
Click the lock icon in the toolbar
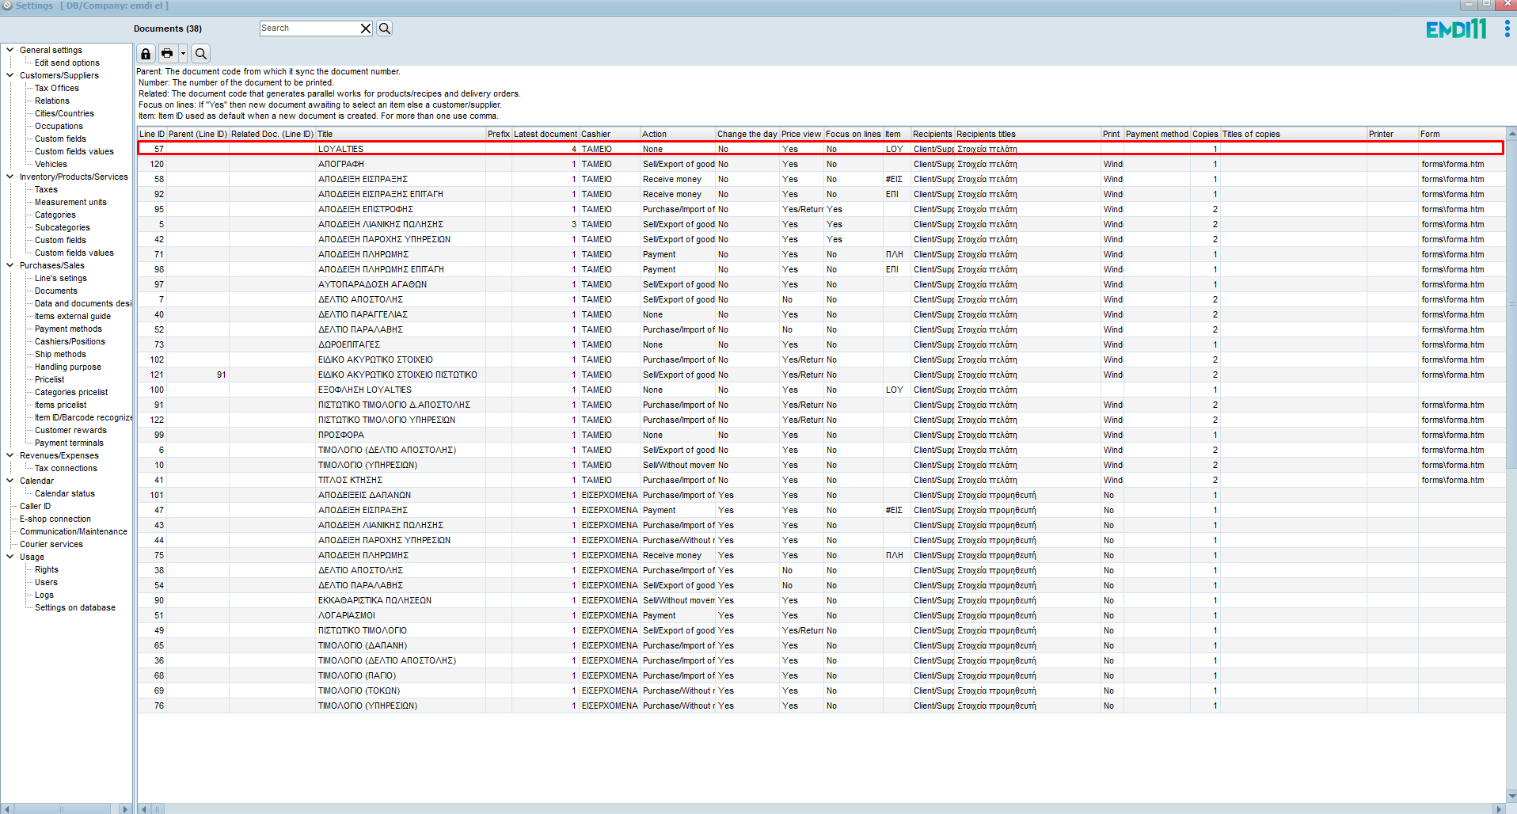146,54
